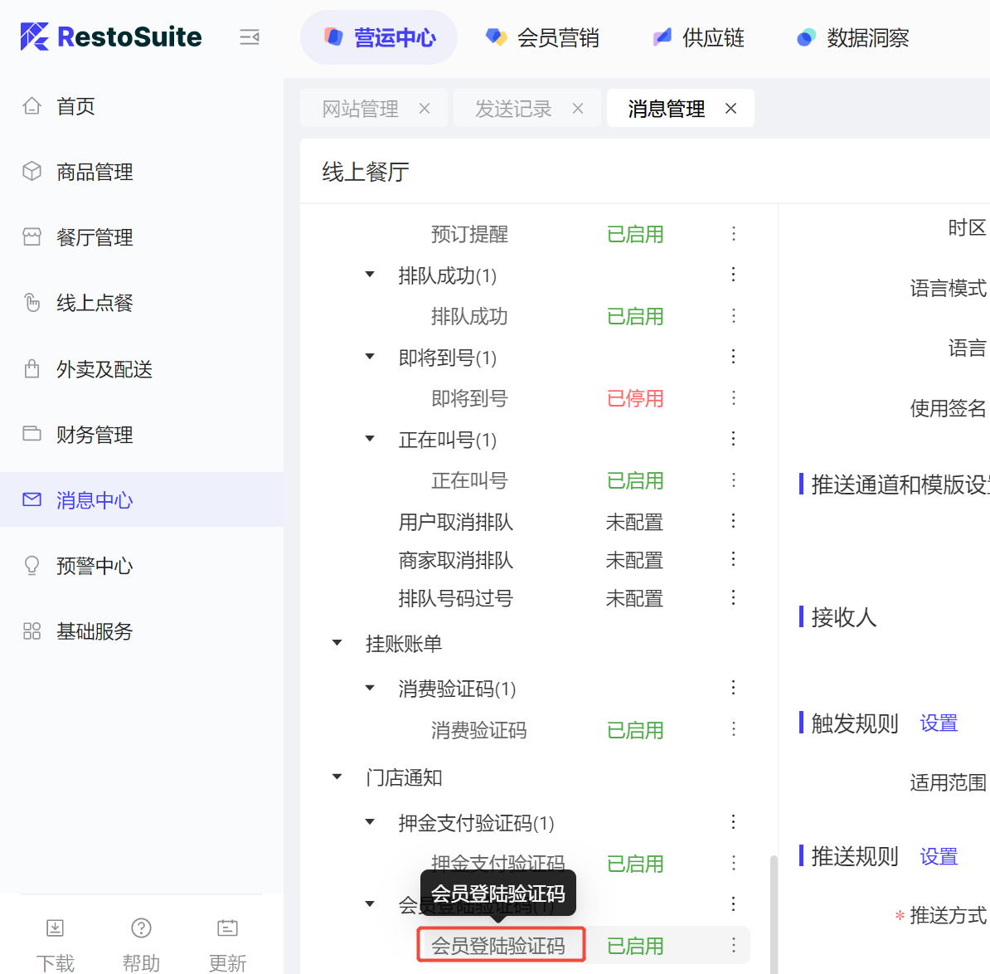The width and height of the screenshot is (990, 974).
Task: Open more options for 消费验证码 item
Action: (734, 729)
